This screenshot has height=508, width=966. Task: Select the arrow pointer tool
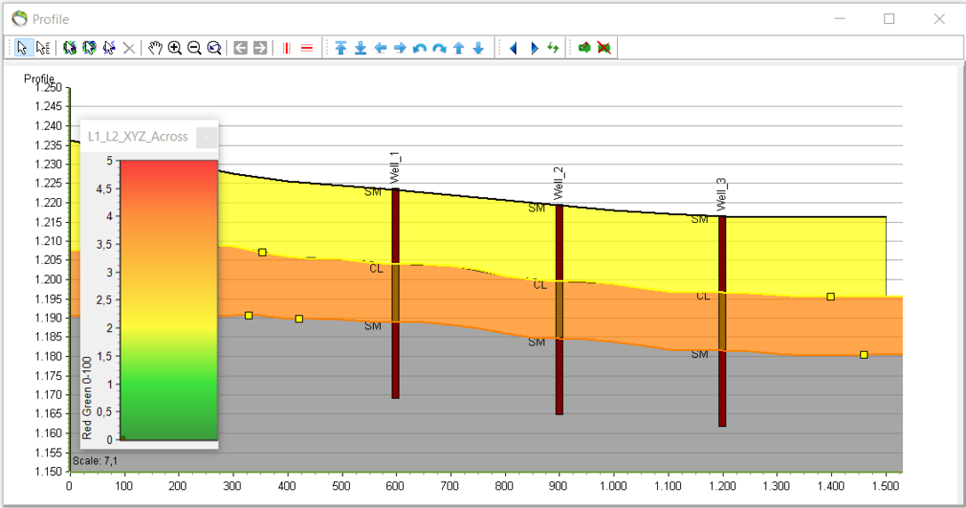[x=22, y=48]
